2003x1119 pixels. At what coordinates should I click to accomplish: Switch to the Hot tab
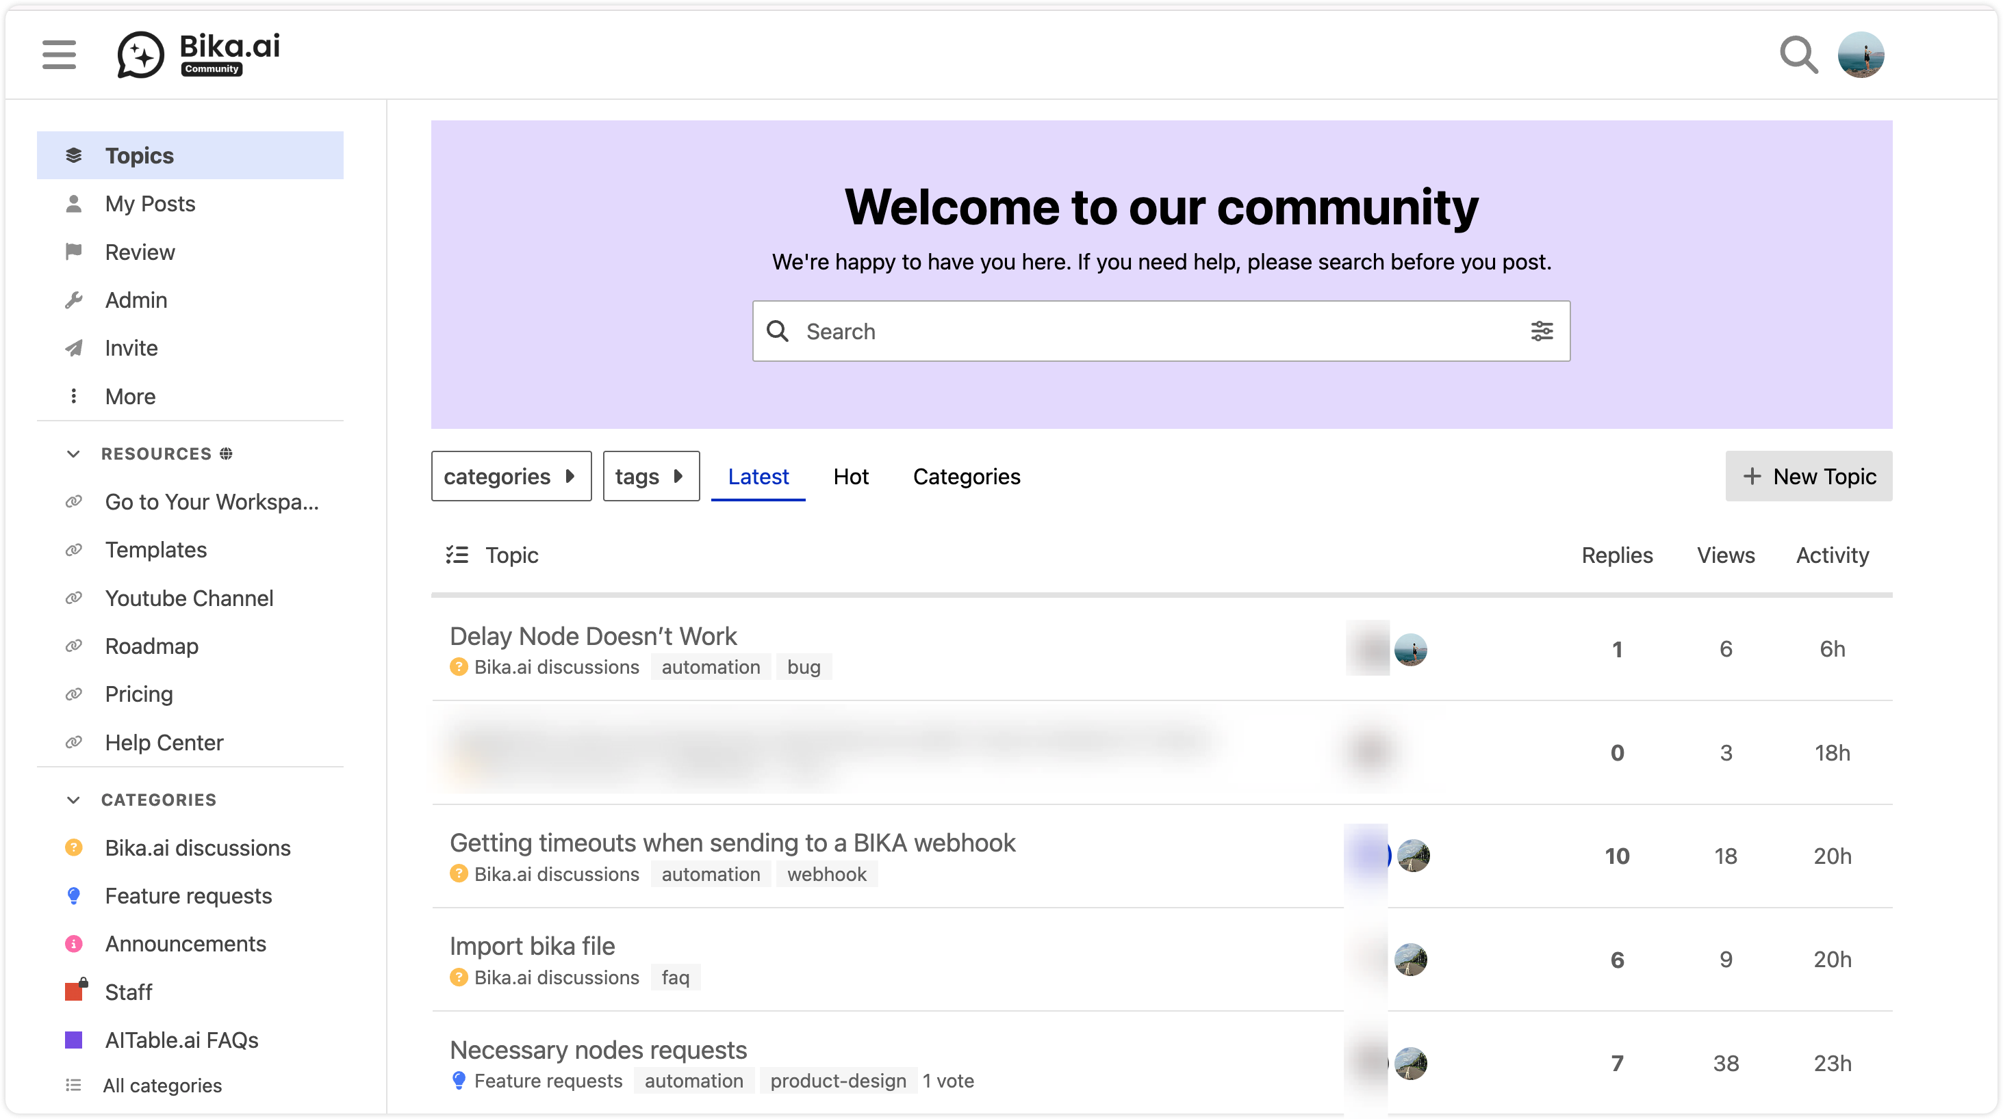click(x=851, y=475)
